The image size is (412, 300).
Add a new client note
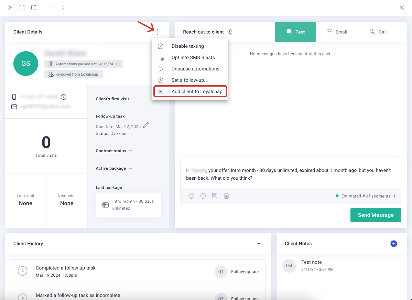(394, 244)
